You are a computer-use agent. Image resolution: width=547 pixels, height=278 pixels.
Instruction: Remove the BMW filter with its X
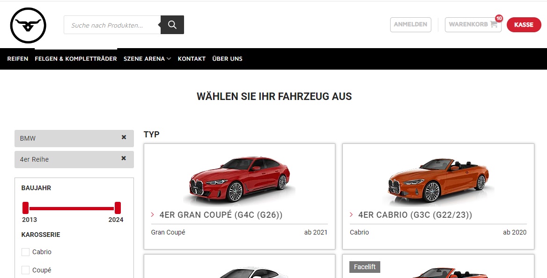tap(124, 137)
